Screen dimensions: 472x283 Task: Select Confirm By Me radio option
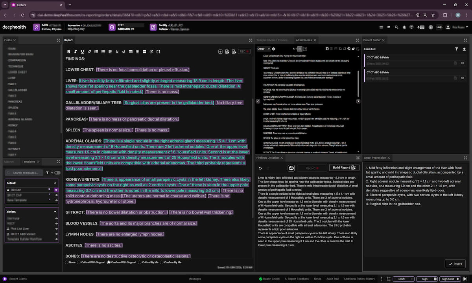(x=162, y=262)
